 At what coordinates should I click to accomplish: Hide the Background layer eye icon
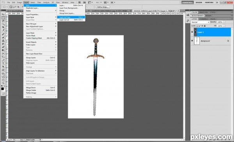tap(192, 41)
